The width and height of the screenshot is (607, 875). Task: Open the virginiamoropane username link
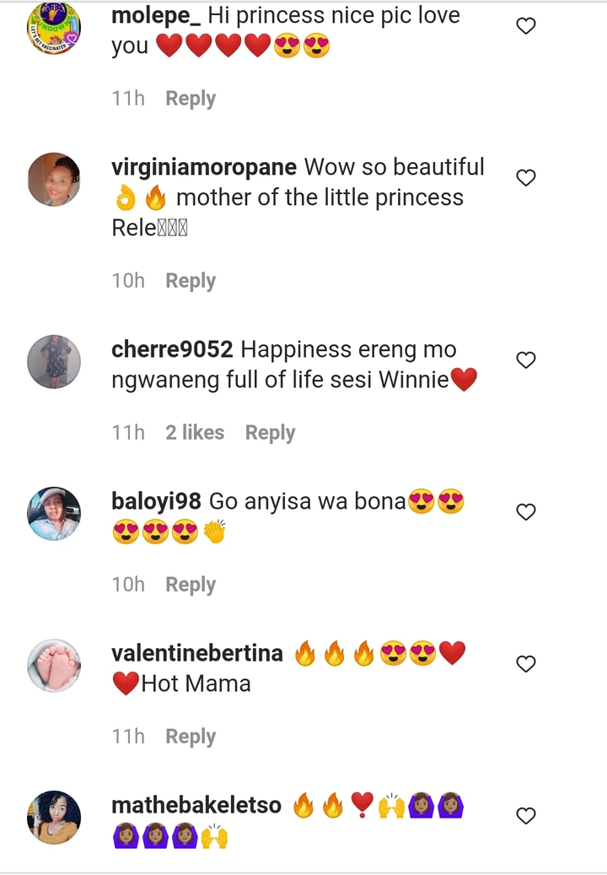(x=204, y=167)
